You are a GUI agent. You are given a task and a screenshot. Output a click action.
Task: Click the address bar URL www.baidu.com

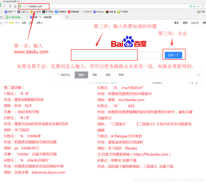[x=32, y=6]
